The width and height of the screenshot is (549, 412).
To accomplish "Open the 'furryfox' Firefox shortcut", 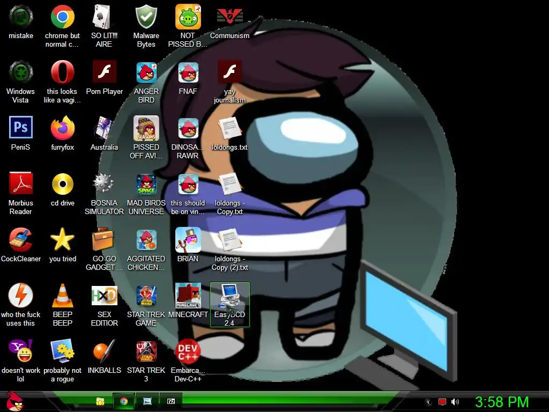I will [62, 128].
